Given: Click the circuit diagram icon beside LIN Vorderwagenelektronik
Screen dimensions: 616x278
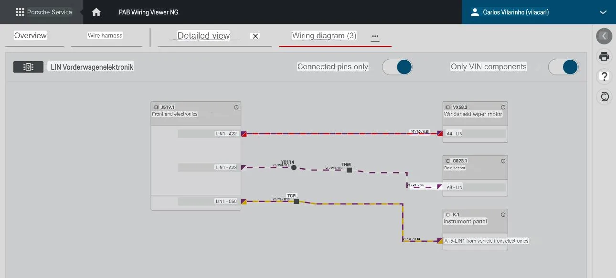Looking at the screenshot, I should tap(28, 67).
